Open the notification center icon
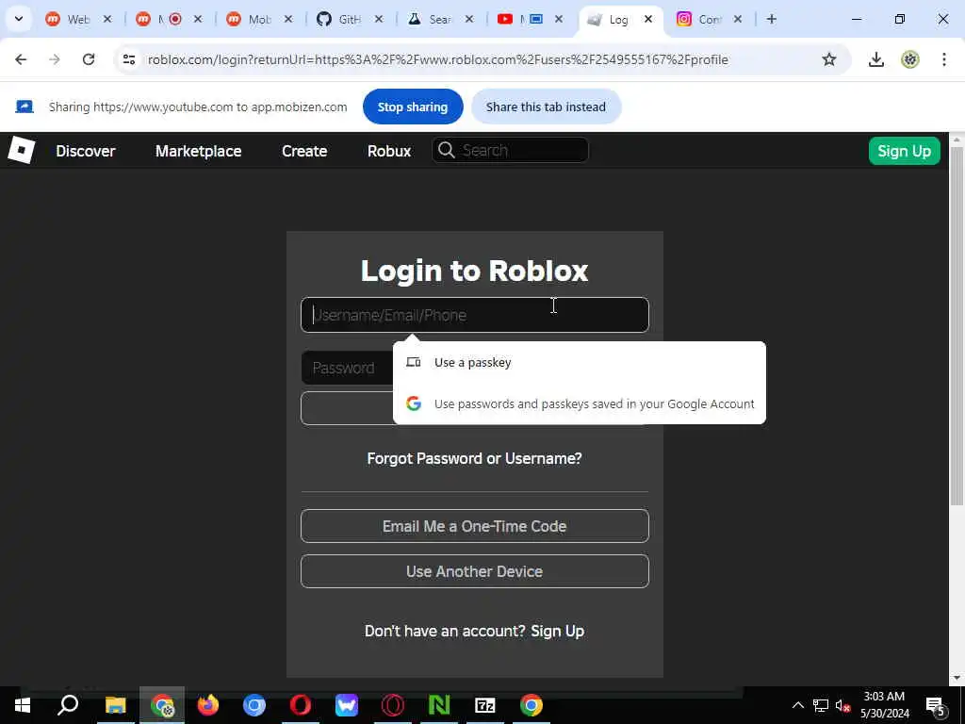The height and width of the screenshot is (724, 965). tap(935, 706)
